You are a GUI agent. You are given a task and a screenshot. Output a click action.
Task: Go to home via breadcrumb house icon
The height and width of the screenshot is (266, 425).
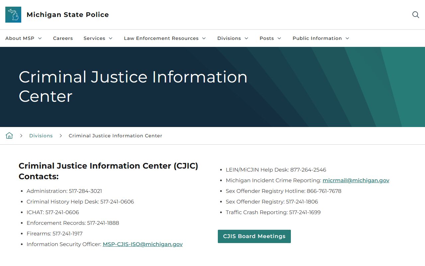point(9,135)
